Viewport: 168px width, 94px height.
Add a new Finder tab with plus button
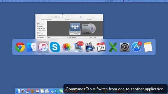(102, 20)
